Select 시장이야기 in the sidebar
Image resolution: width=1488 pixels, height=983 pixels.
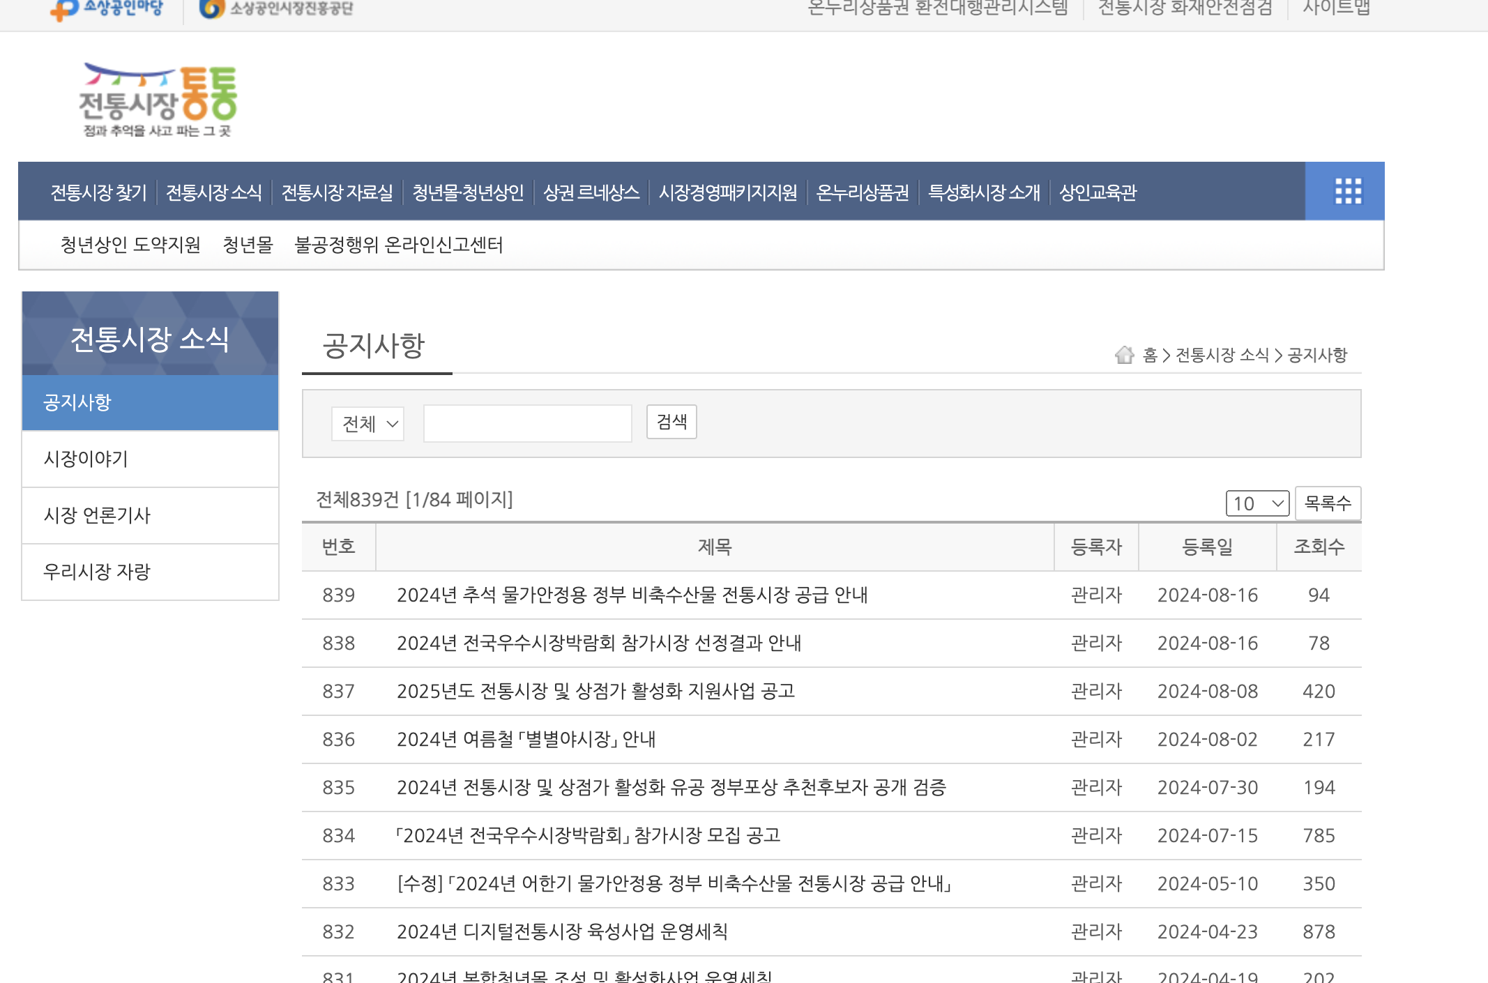86,459
